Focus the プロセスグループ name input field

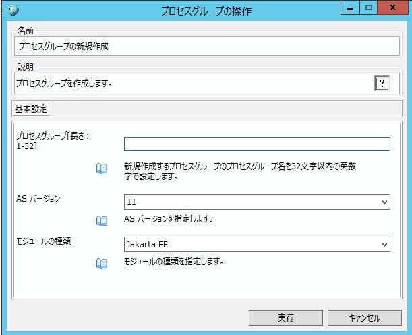point(257,144)
